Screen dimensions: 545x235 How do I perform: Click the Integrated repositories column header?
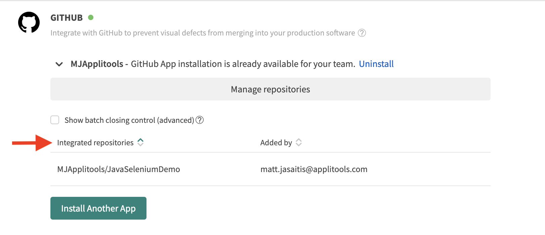pyautogui.click(x=95, y=143)
